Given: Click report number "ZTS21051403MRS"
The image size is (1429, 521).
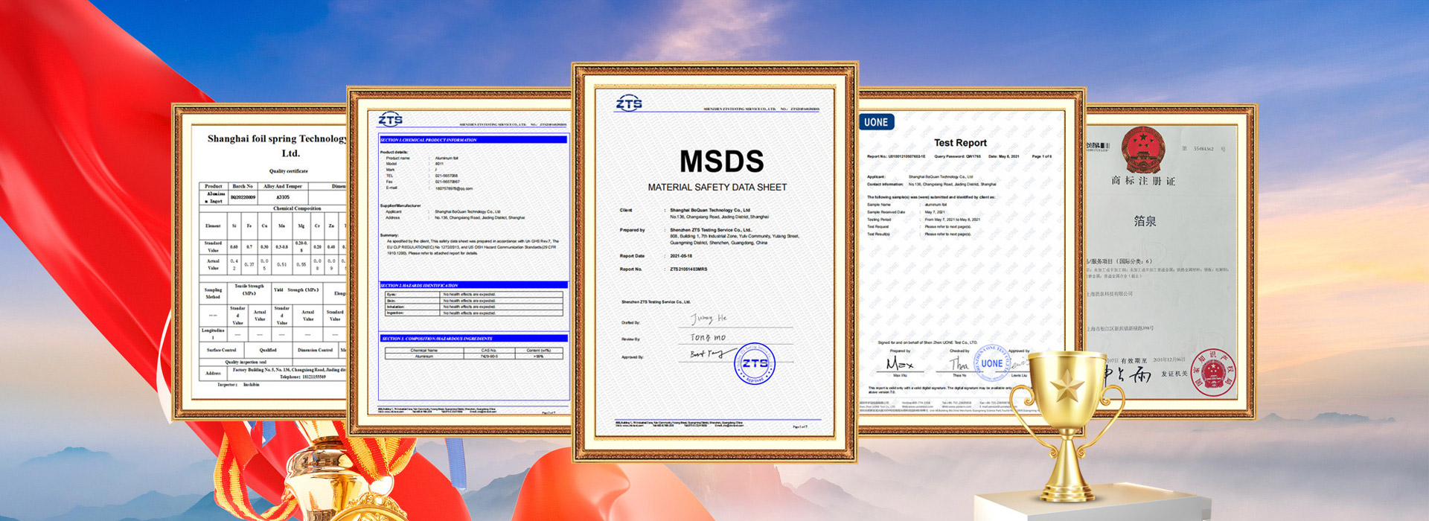Looking at the screenshot, I should (x=688, y=269).
